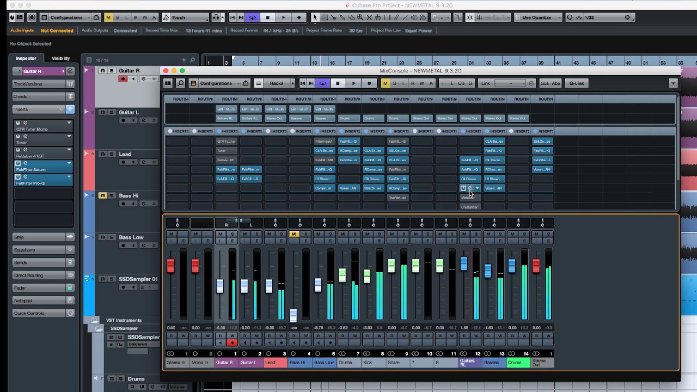The width and height of the screenshot is (697, 392).
Task: Expand the VST Instruments folder
Action: click(x=95, y=320)
